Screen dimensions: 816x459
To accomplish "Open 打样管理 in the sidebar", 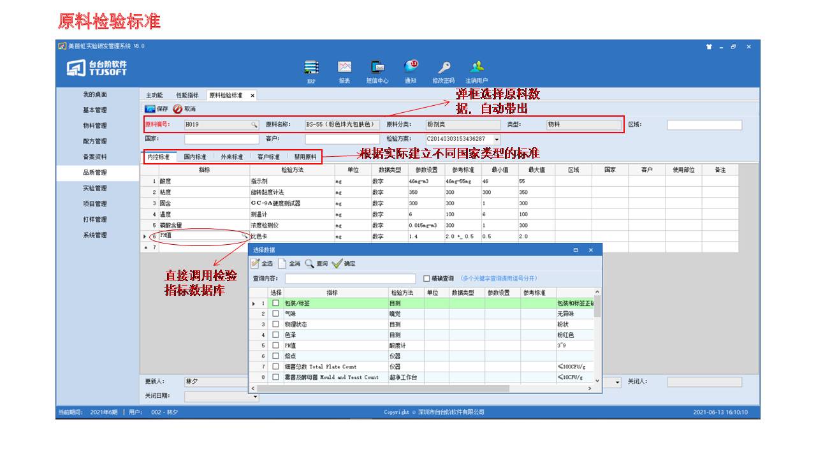I will click(x=95, y=219).
